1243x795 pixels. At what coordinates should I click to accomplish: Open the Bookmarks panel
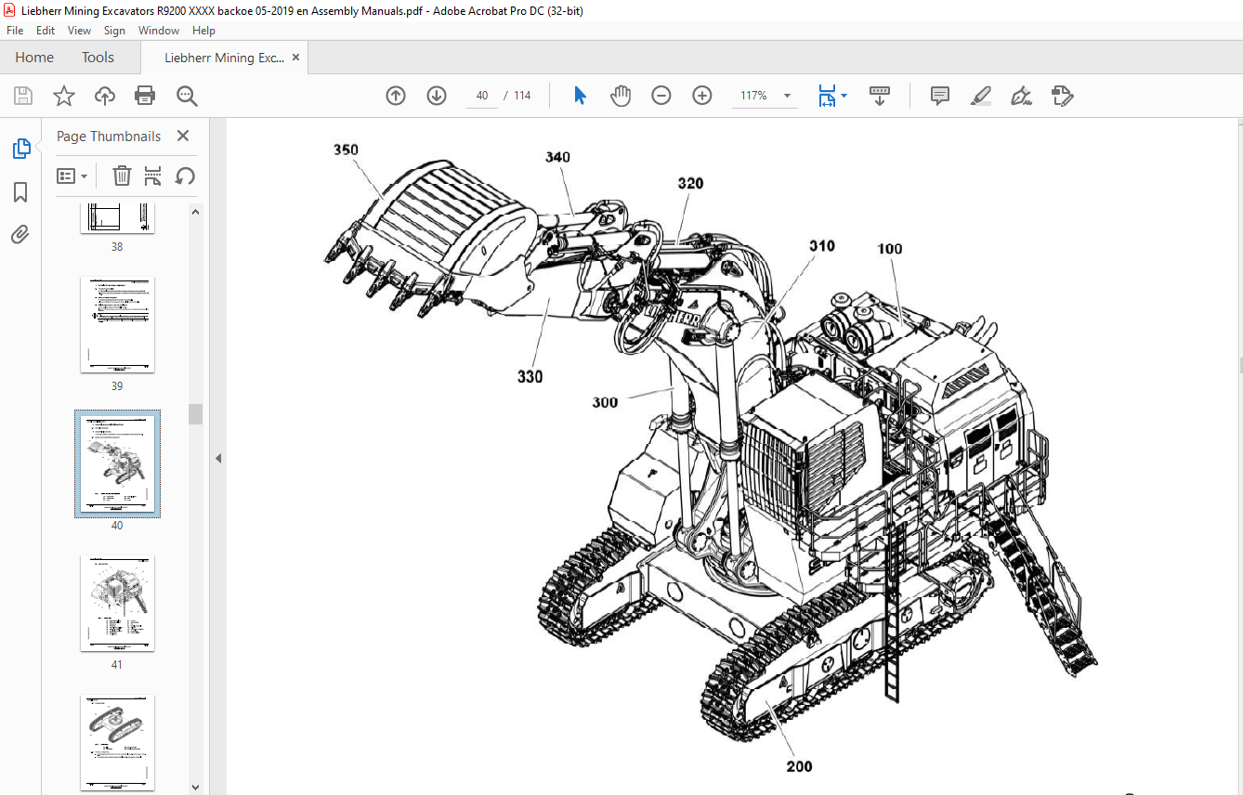coord(20,192)
